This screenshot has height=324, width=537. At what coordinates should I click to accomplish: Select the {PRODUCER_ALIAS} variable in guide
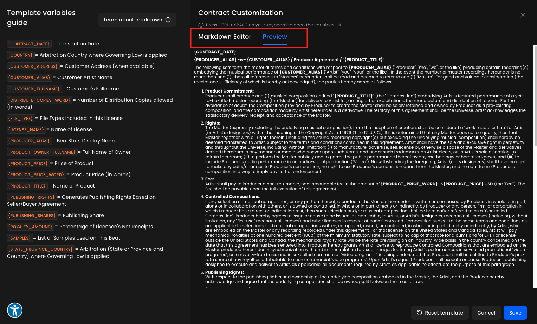point(29,141)
